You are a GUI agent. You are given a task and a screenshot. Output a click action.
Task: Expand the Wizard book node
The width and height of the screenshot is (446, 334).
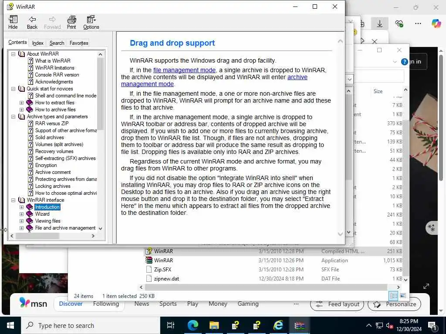point(21,214)
